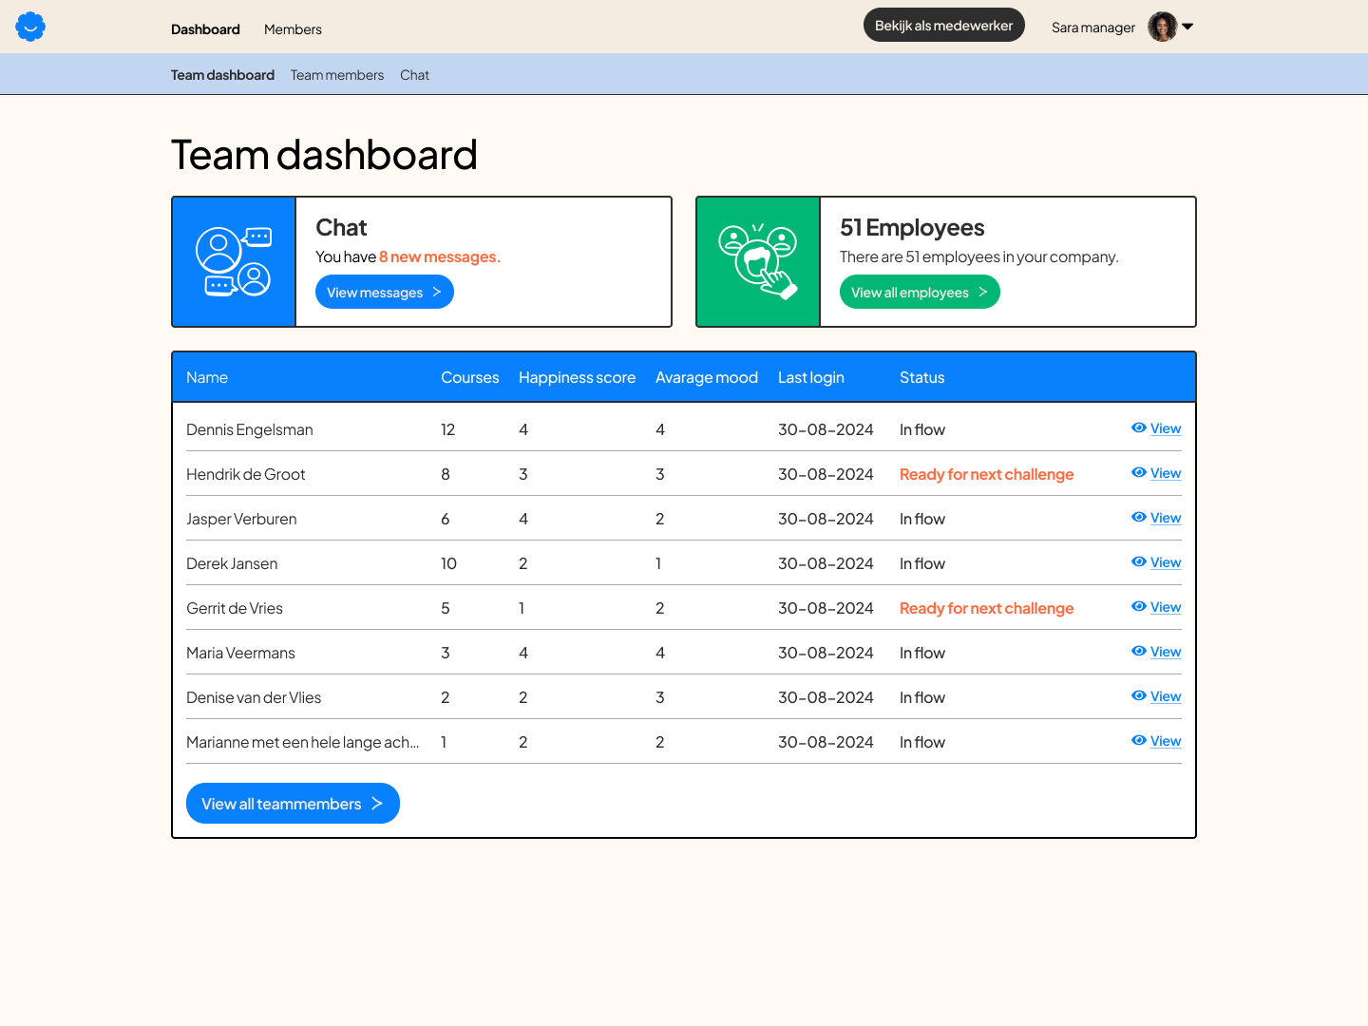Image resolution: width=1368 pixels, height=1026 pixels.
Task: Click the View all employees button
Action: click(x=920, y=293)
